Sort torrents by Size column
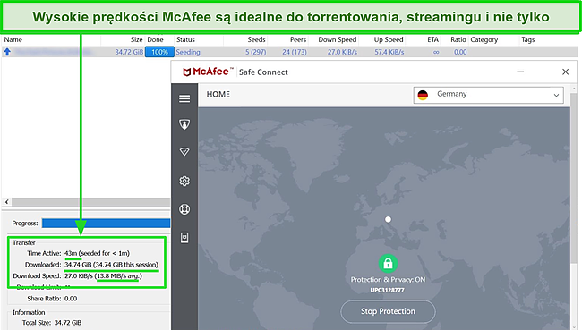This screenshot has height=330, width=582. point(136,39)
